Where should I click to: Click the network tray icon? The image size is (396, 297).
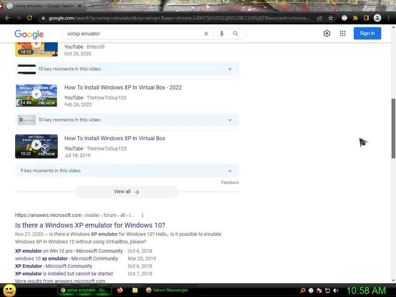click(328, 290)
